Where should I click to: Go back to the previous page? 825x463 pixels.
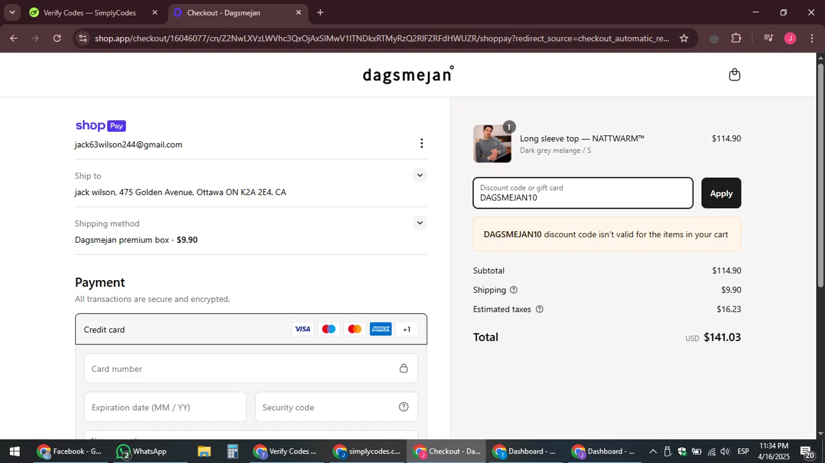[14, 38]
